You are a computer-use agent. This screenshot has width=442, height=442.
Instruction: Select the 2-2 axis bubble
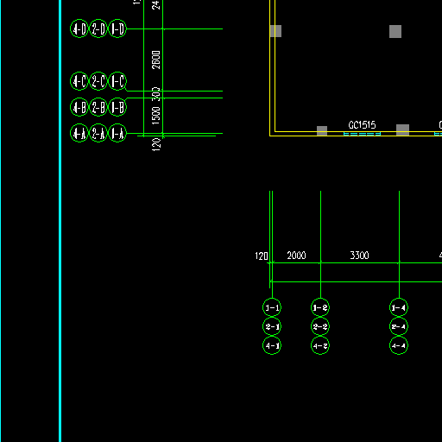pos(320,326)
